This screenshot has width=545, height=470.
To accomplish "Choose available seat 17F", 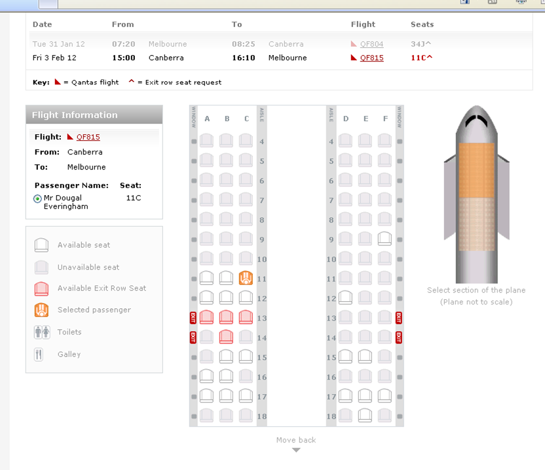I will click(385, 395).
